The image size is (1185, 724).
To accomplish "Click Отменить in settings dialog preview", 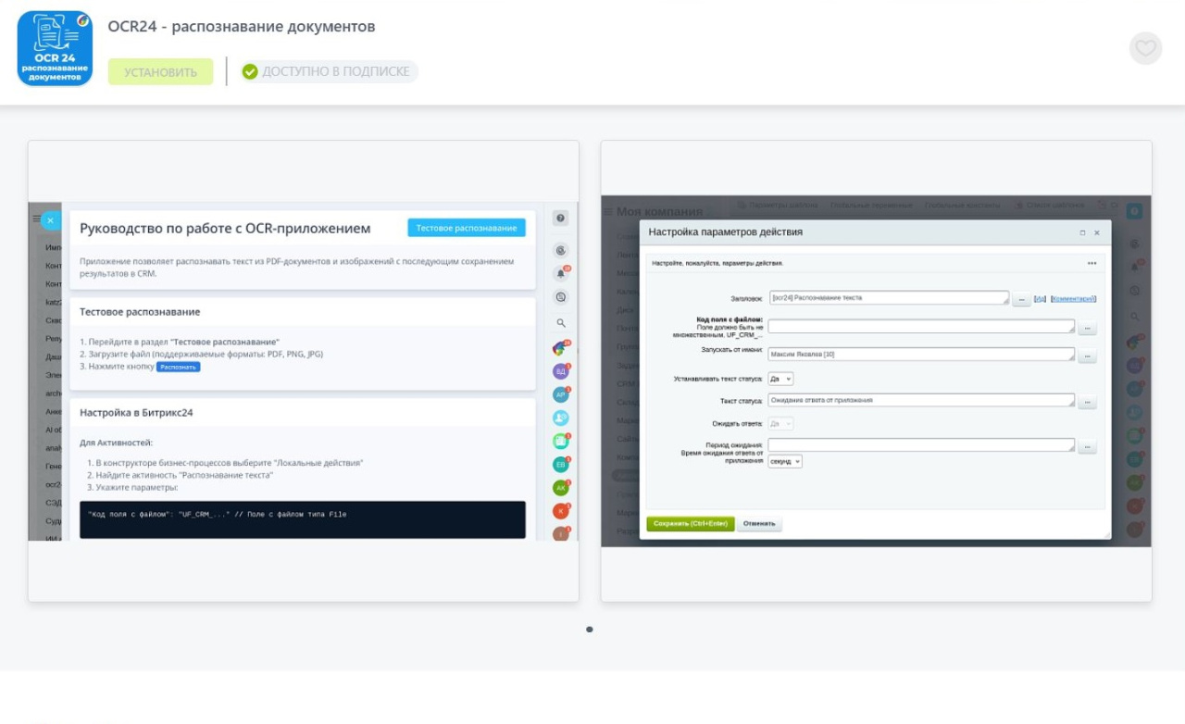I will [759, 524].
